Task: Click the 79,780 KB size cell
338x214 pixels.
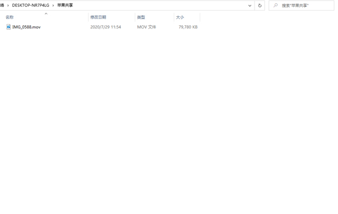Action: [x=188, y=27]
